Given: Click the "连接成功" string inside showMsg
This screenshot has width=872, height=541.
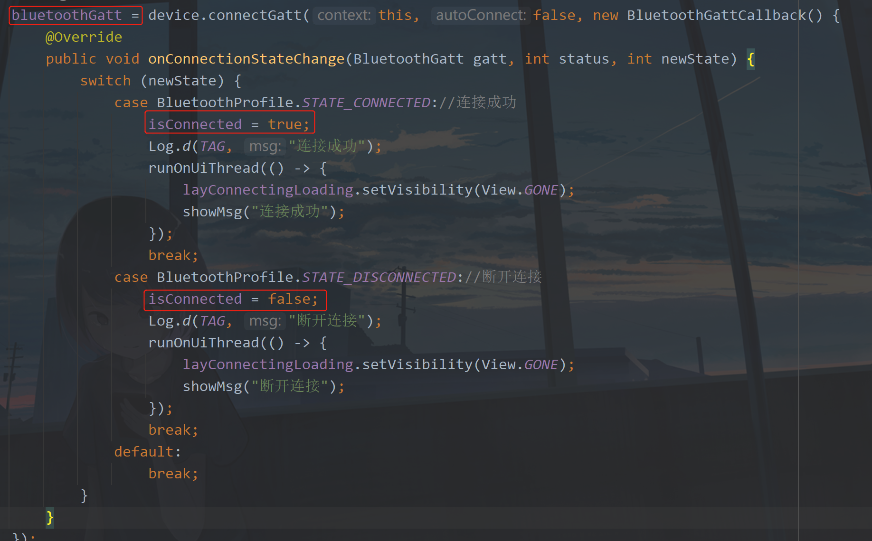Looking at the screenshot, I should coord(289,211).
